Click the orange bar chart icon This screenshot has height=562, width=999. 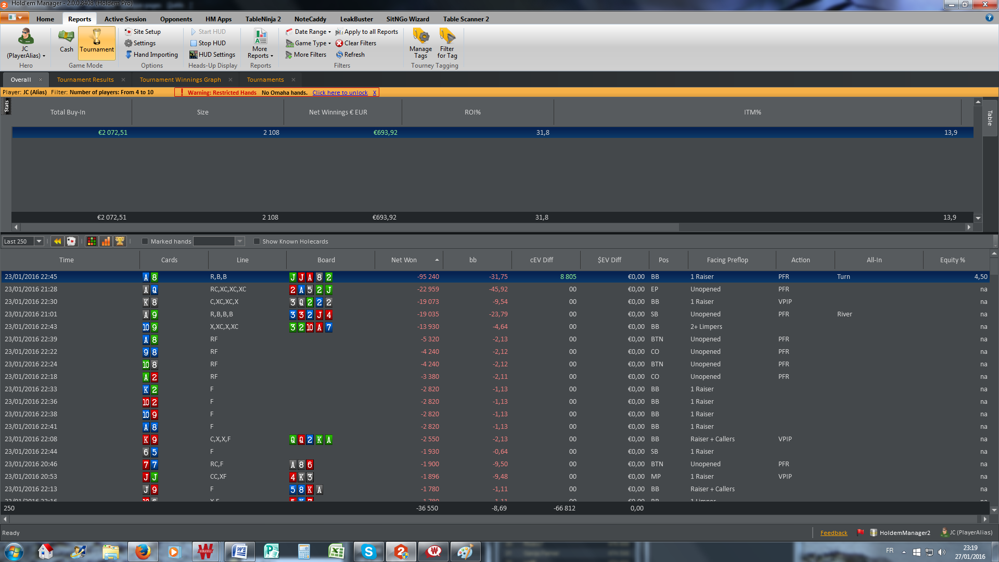pos(106,241)
